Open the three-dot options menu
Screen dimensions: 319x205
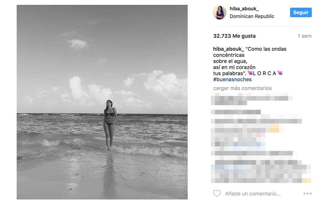pos(307,194)
